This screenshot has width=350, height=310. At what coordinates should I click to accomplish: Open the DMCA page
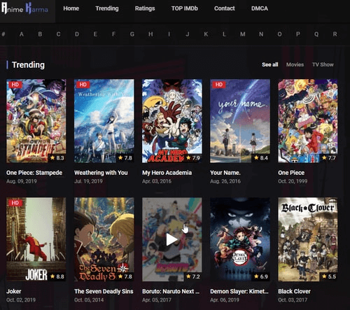(x=260, y=8)
